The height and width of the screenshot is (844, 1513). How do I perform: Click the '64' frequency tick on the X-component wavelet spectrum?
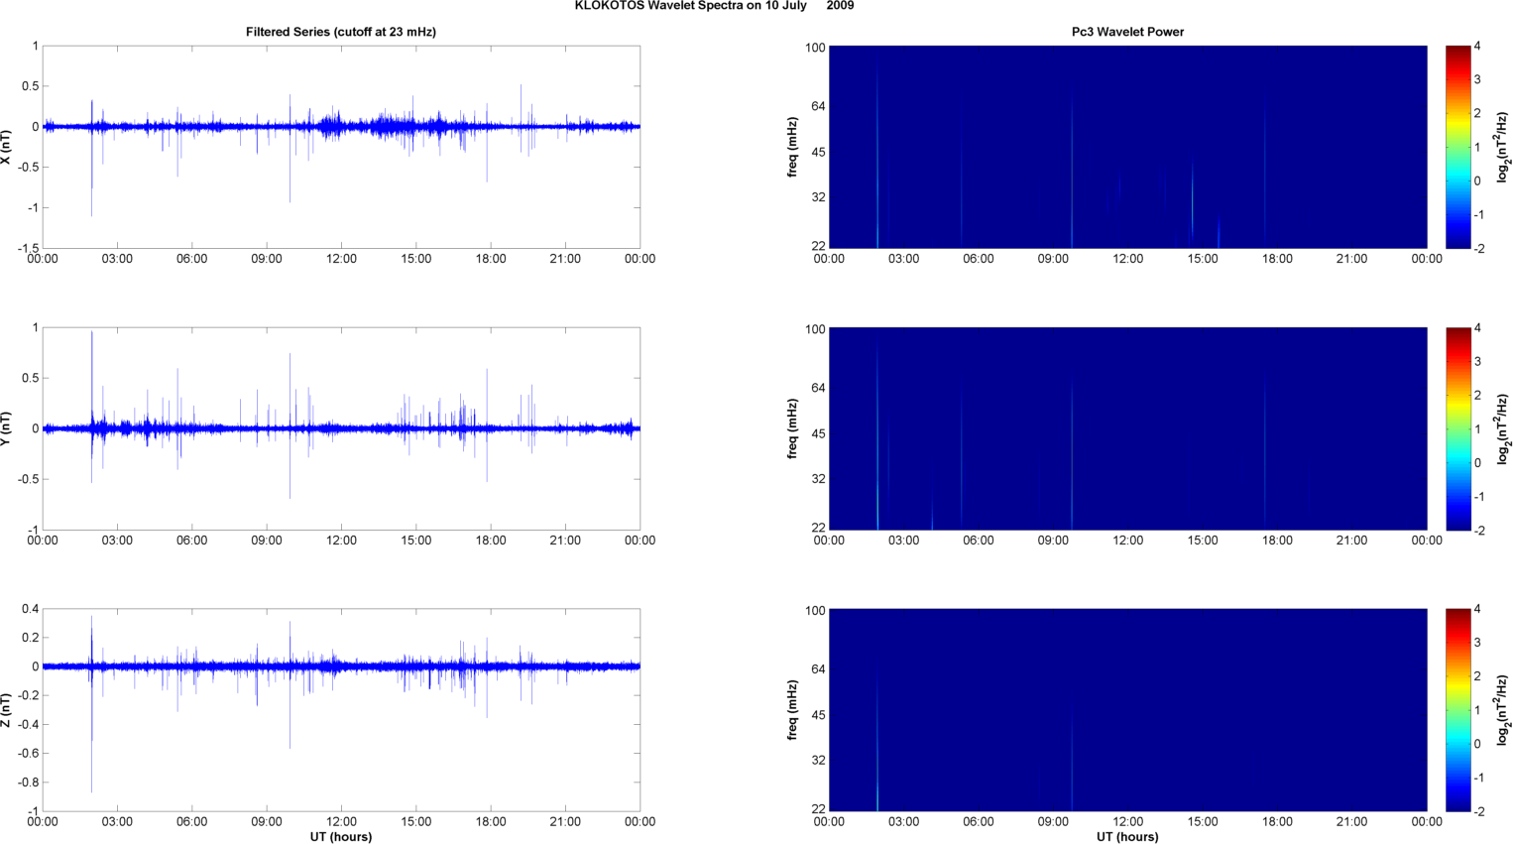point(818,106)
